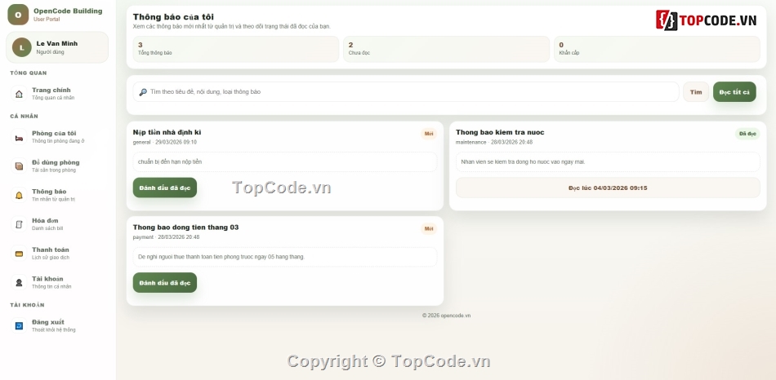
Task: Click message chuẩn bị đến hạn nộp tiền
Action: [170, 162]
